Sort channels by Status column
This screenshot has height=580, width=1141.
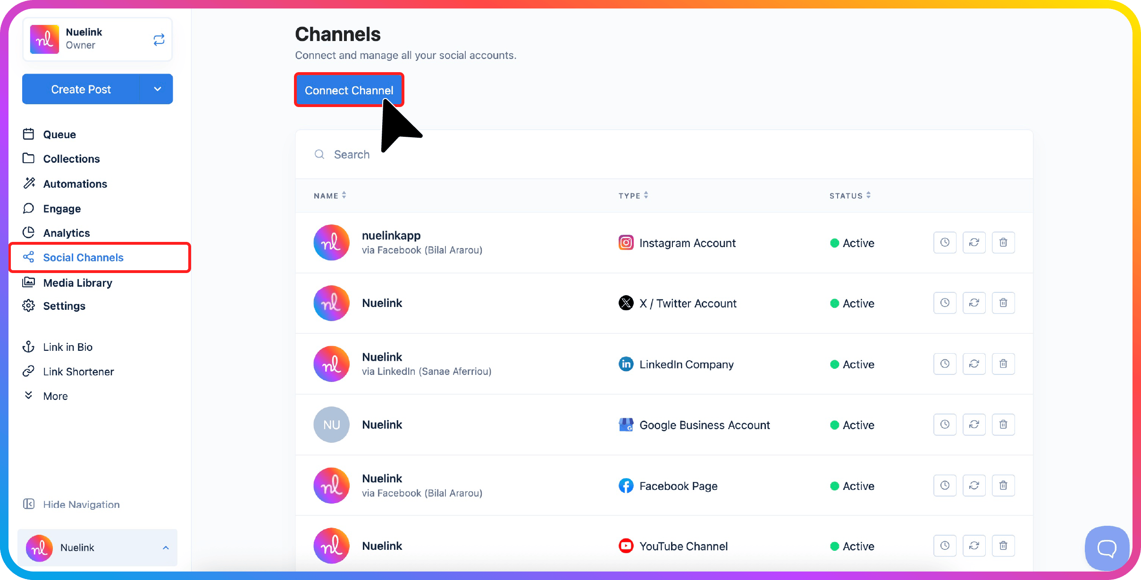[x=850, y=195]
